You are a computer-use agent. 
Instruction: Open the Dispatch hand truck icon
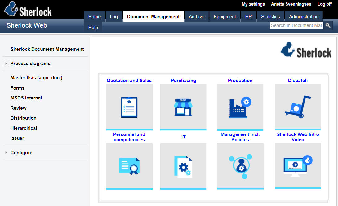[298, 107]
